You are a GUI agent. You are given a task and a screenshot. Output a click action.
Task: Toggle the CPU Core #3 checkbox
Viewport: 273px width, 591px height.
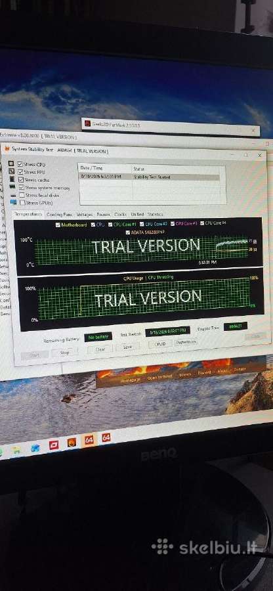pyautogui.click(x=172, y=223)
